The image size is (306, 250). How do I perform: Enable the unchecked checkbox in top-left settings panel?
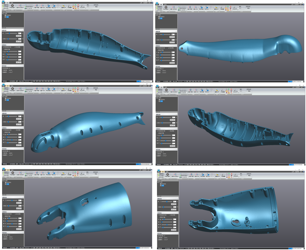(x=4, y=50)
